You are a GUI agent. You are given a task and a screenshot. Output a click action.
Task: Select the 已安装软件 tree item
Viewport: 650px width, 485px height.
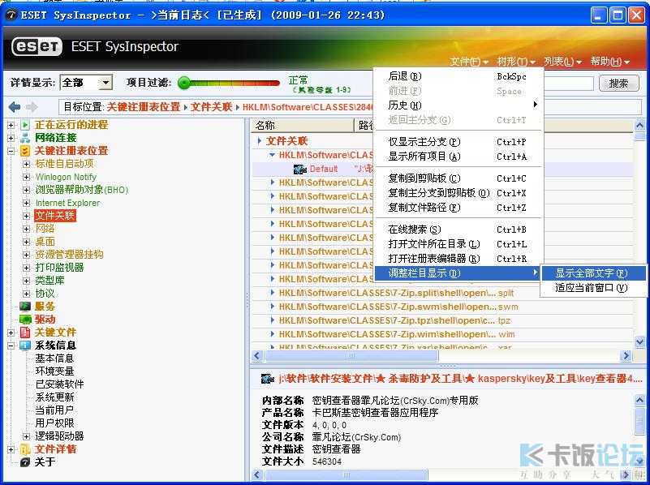pos(59,384)
